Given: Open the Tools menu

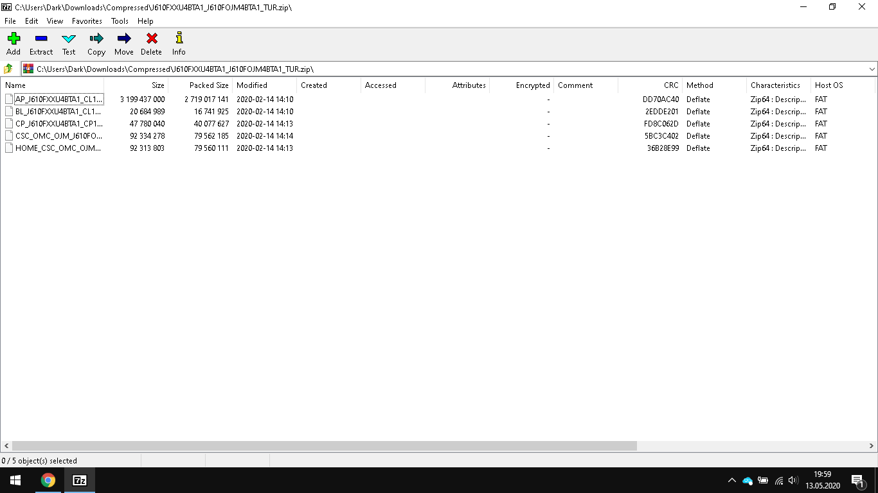Looking at the screenshot, I should 120,21.
